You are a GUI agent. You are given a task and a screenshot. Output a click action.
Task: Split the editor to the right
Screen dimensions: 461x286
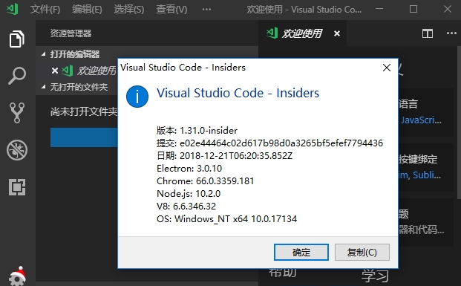coord(427,33)
